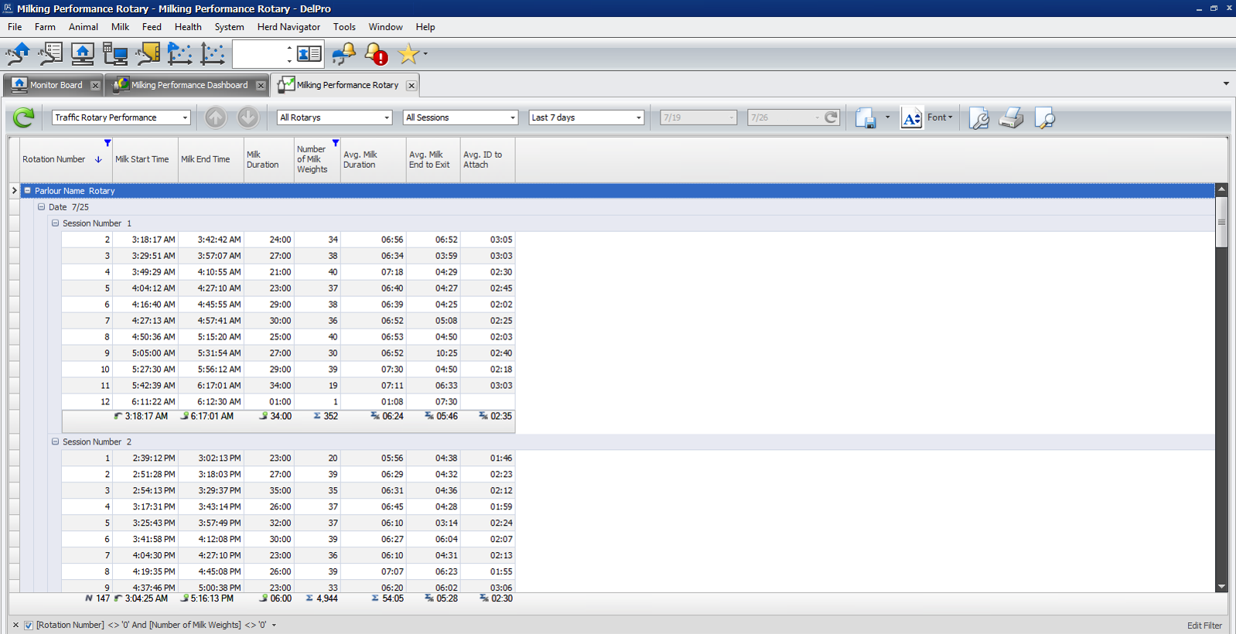The width and height of the screenshot is (1236, 634).
Task: Uncheck the Rotation Number filter checkbox
Action: [29, 625]
